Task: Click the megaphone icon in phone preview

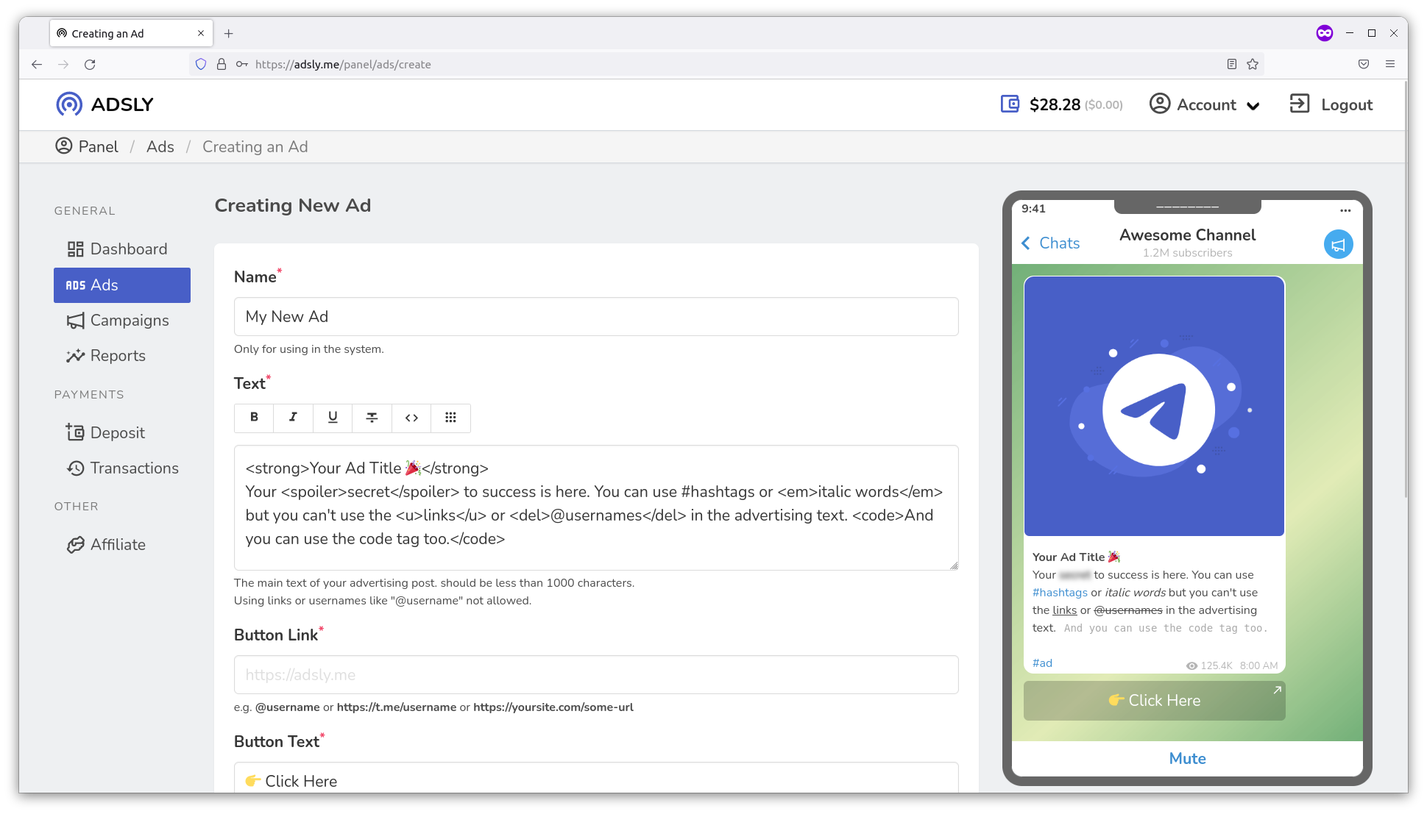Action: click(1338, 244)
